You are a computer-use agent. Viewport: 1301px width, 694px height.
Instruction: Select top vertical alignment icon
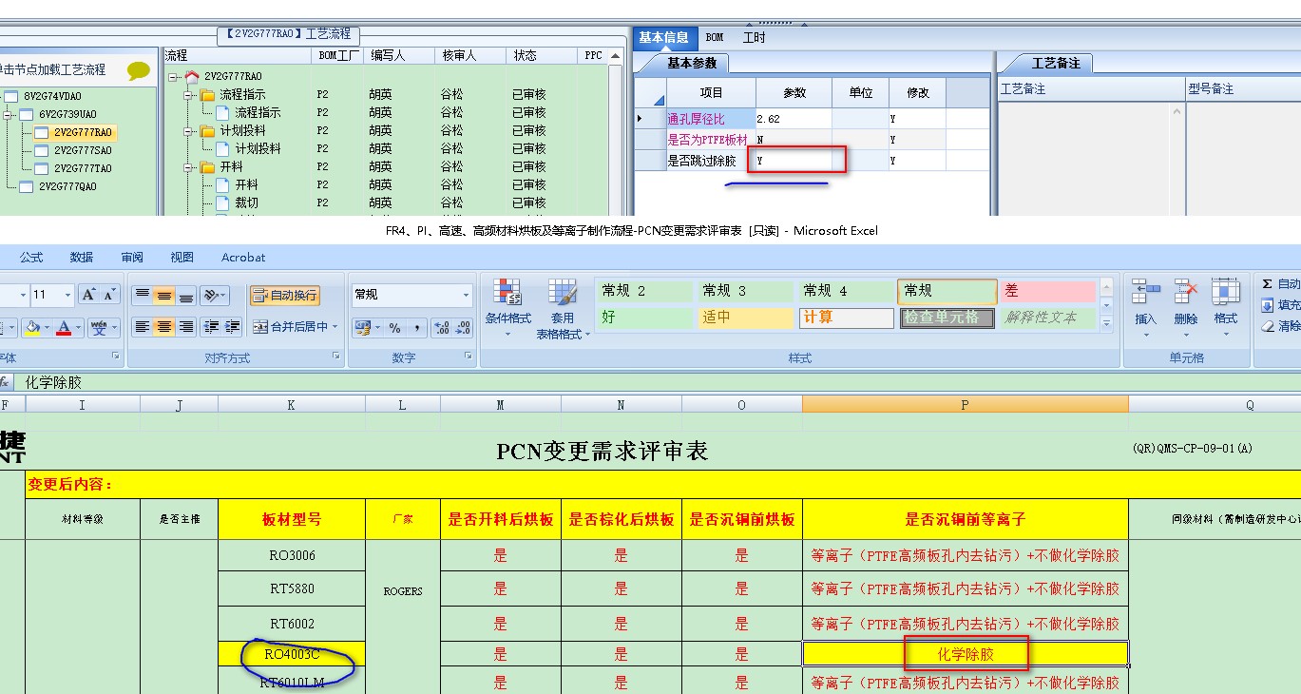(x=142, y=296)
